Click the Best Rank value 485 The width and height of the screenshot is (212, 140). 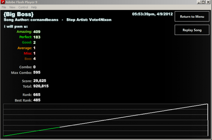coord(37,100)
